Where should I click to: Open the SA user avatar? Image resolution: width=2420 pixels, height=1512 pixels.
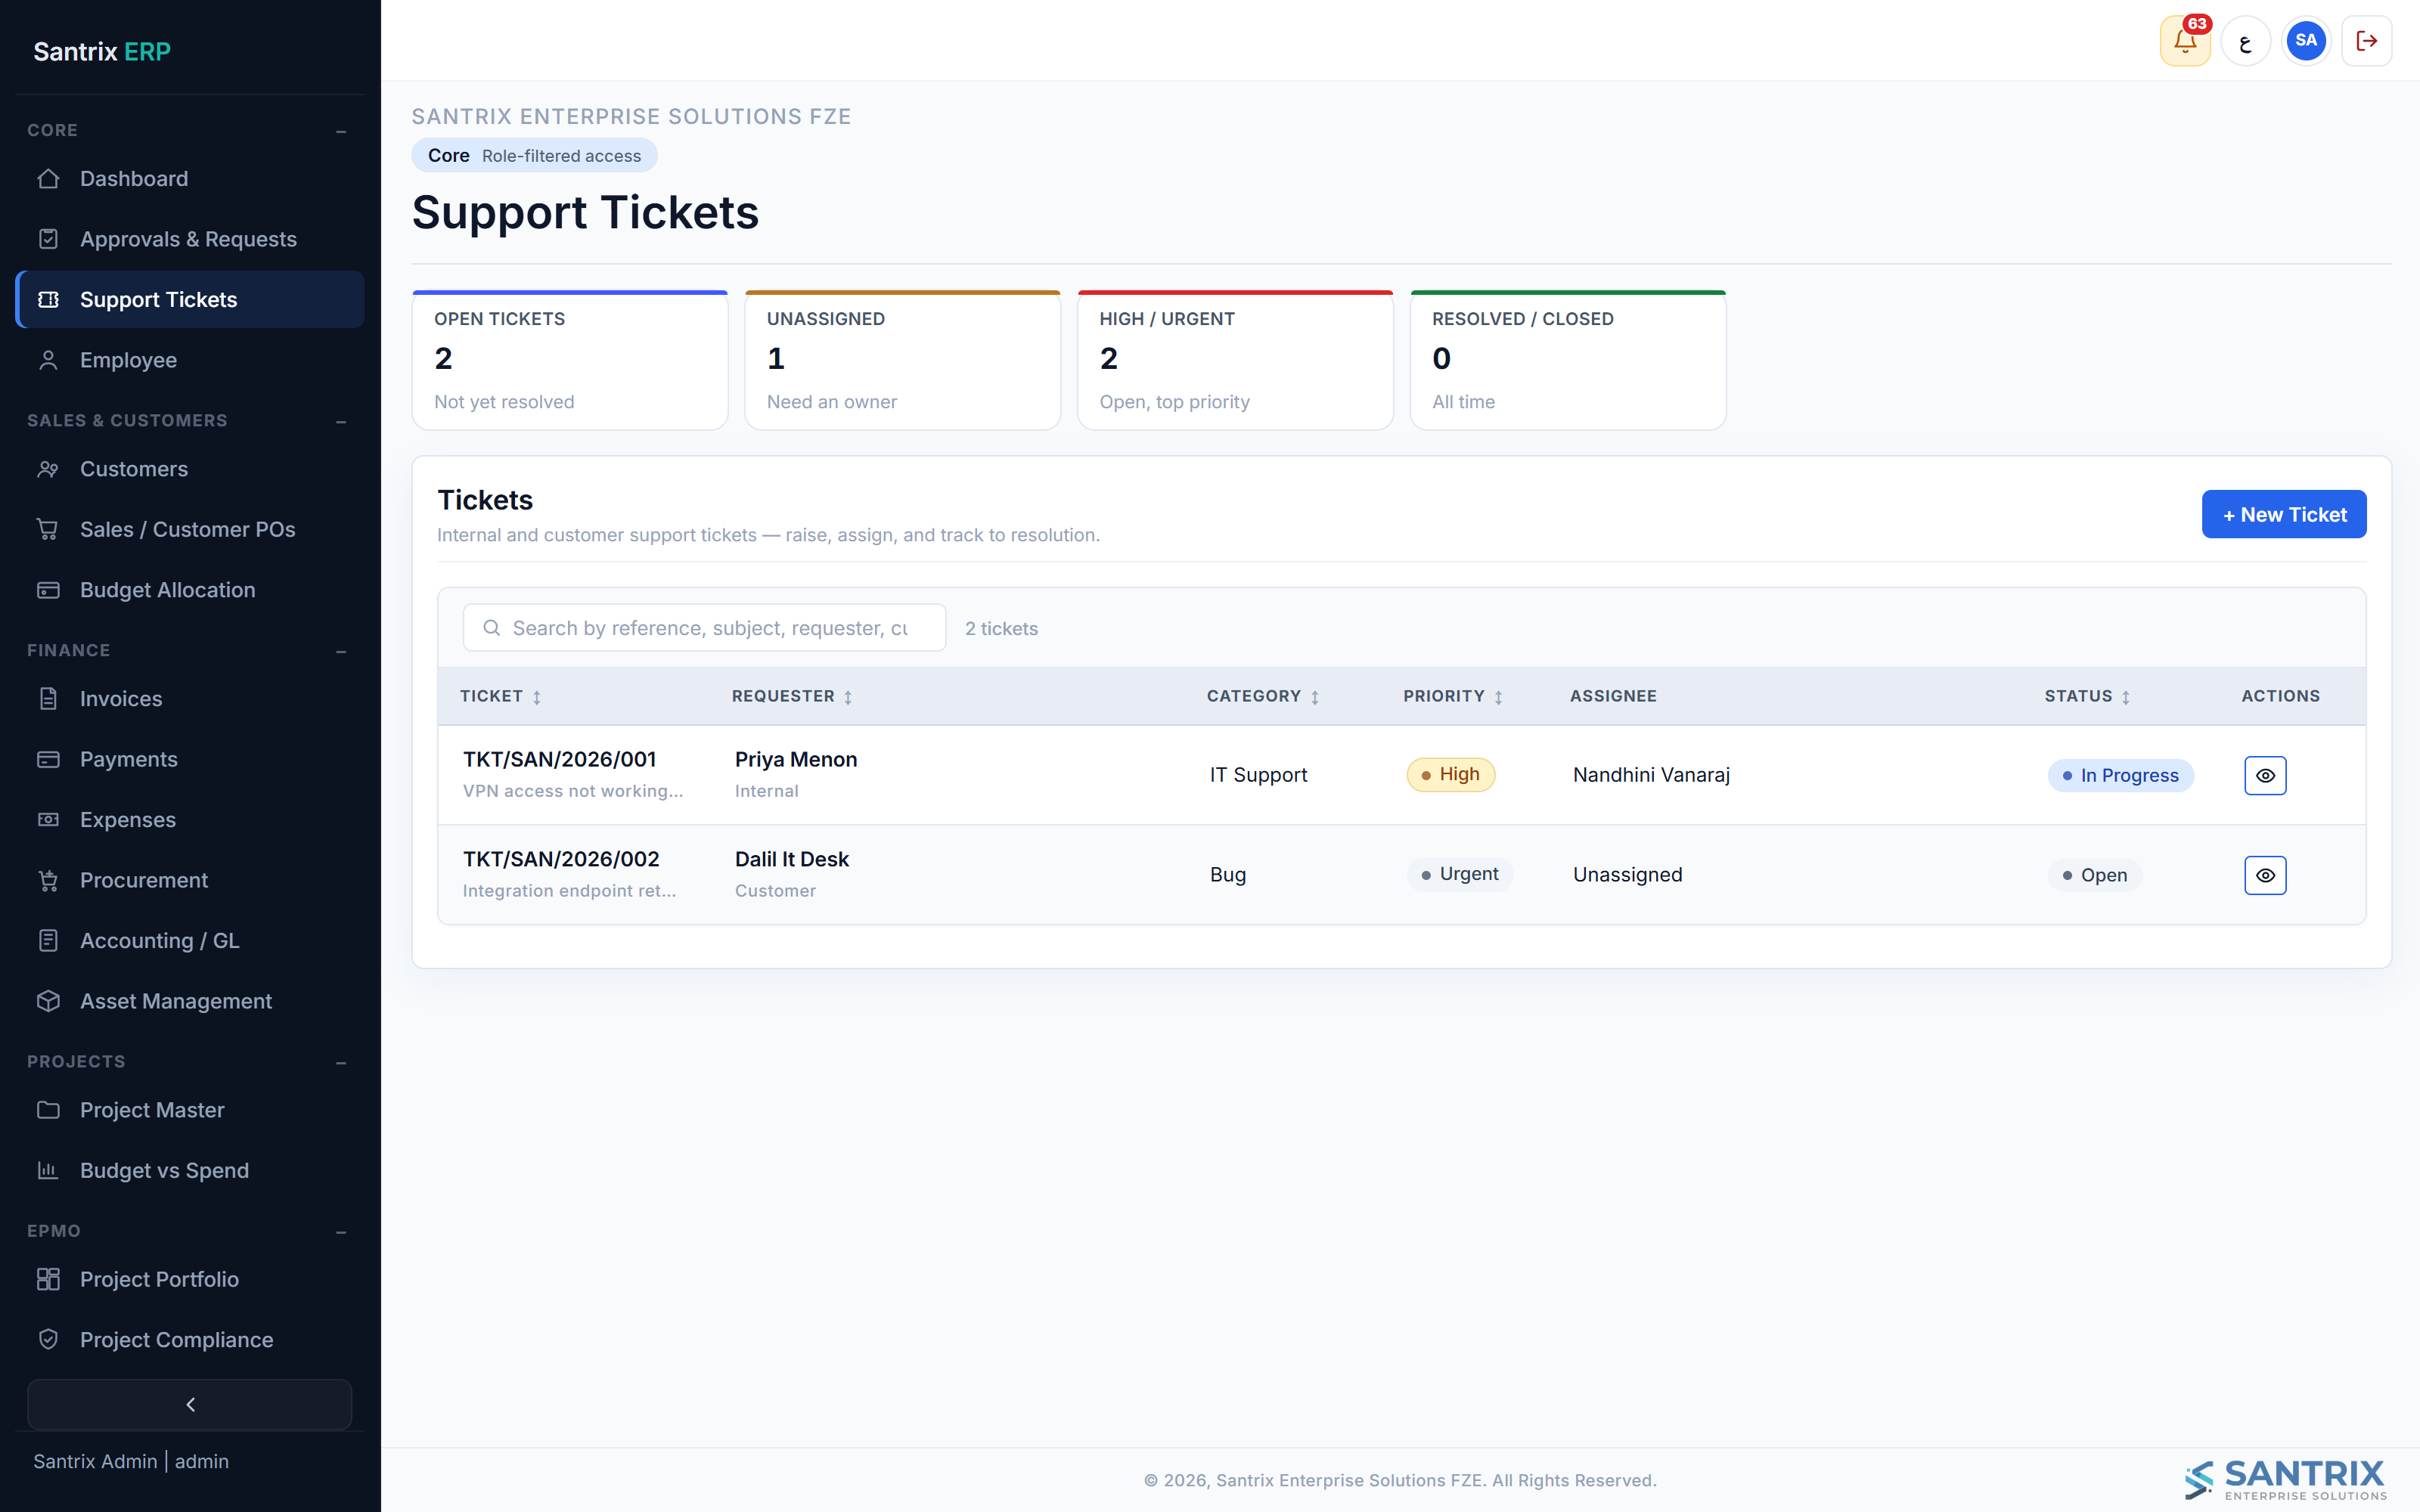point(2306,41)
